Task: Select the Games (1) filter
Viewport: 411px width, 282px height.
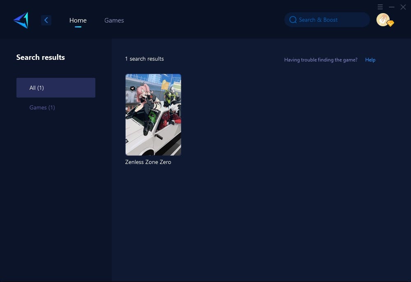Action: tap(42, 107)
